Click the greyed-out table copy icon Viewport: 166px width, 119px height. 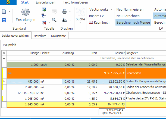(x=54, y=11)
